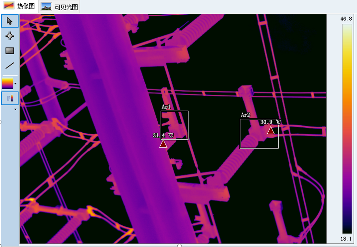This screenshot has height=247, width=357.
Task: Click the thermal image icon beside 热像图
Action: [x=8, y=6]
